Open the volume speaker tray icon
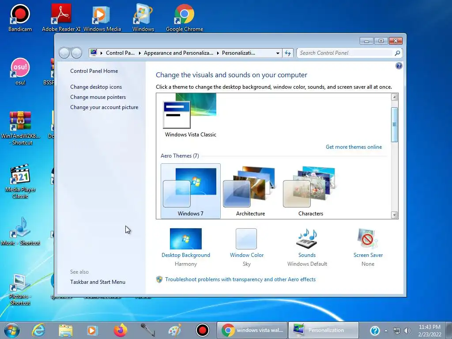Image resolution: width=452 pixels, height=339 pixels. pyautogui.click(x=407, y=331)
